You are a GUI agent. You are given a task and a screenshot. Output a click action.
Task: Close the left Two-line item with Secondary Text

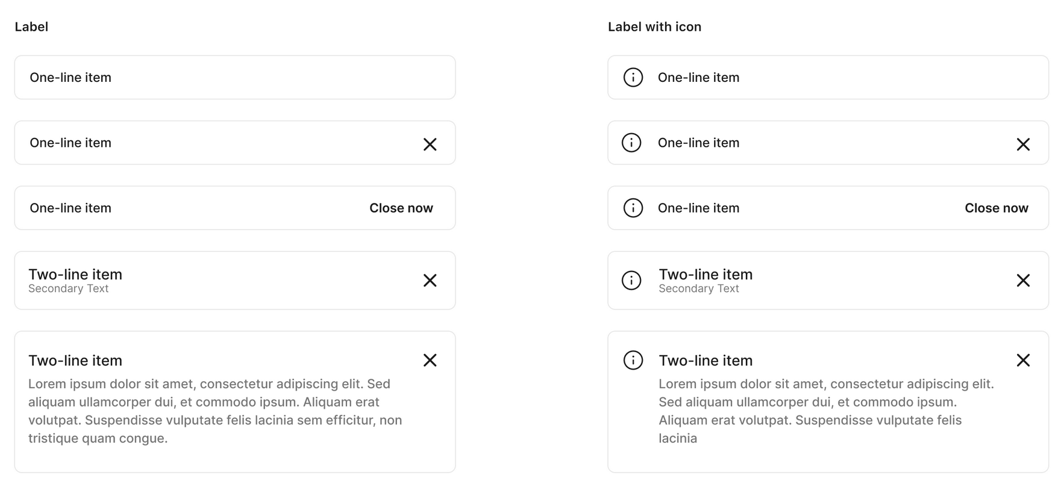(430, 280)
